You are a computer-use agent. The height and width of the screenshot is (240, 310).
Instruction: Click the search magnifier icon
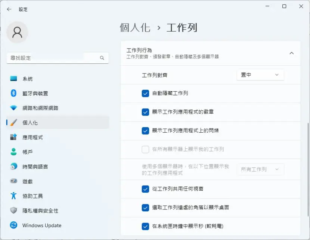(102, 58)
